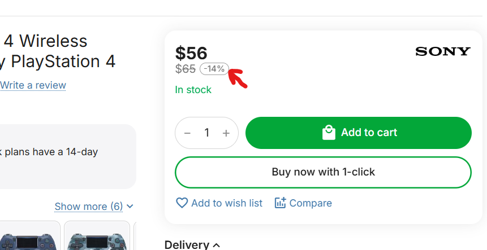Click the heart wish list icon
487x250 pixels.
pos(182,203)
